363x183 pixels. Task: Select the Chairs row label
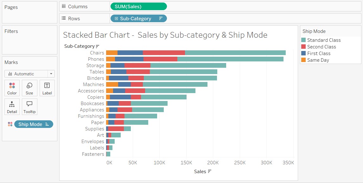(97, 53)
